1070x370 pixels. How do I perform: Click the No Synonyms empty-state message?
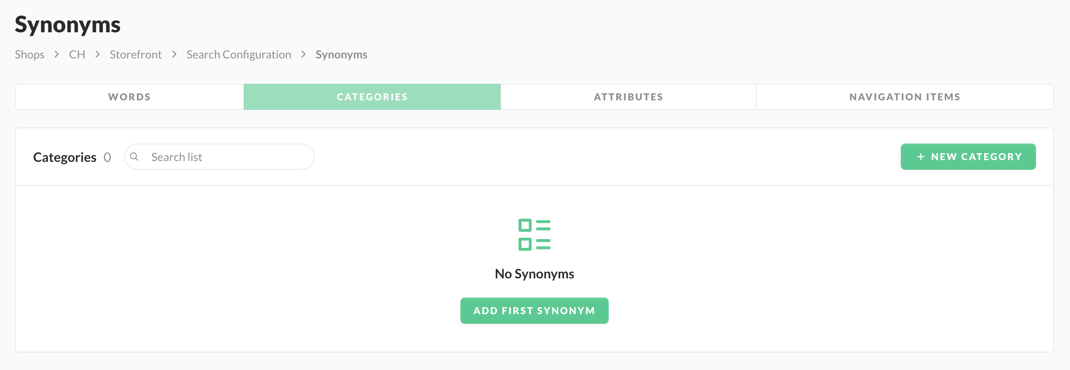pos(534,274)
